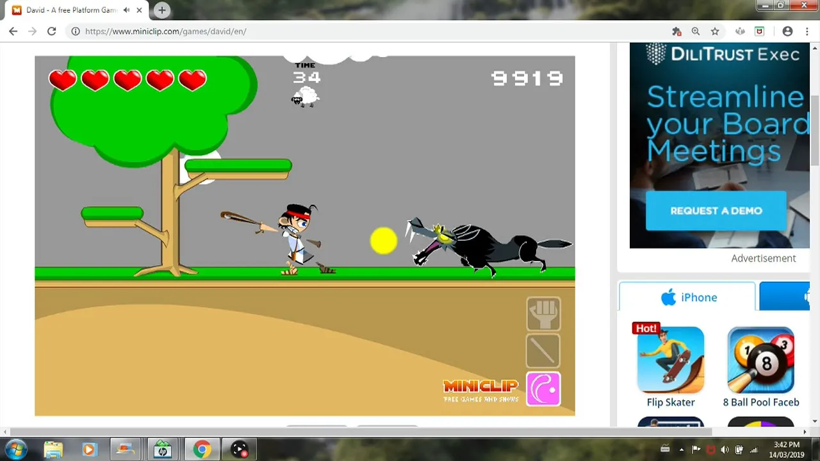This screenshot has height=461, width=820.
Task: Switch to Google Chrome on the taskbar
Action: pos(202,449)
